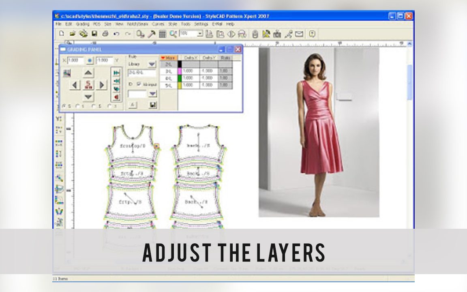Image resolution: width=467 pixels, height=292 pixels.
Task: Click the Save floppy disk toolbar icon
Action: 94,34
